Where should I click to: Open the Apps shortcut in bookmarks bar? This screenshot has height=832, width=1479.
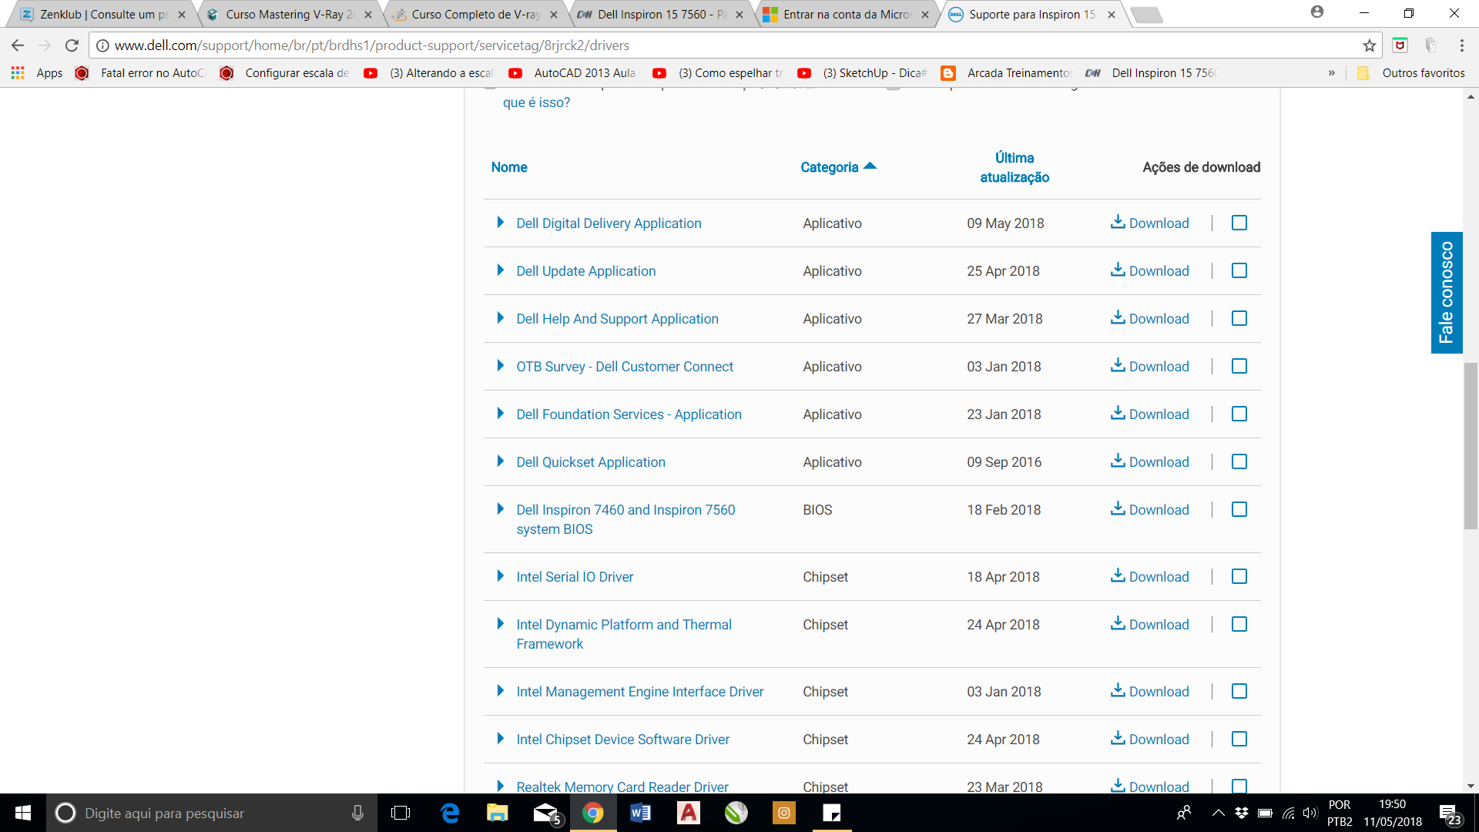(37, 73)
